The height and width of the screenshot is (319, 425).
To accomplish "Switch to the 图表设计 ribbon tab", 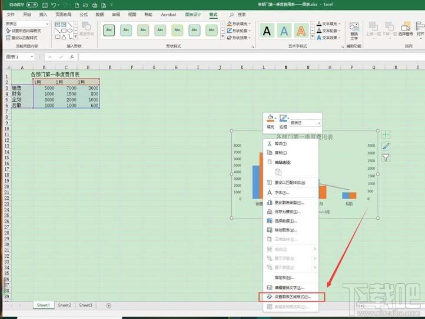I will (193, 15).
